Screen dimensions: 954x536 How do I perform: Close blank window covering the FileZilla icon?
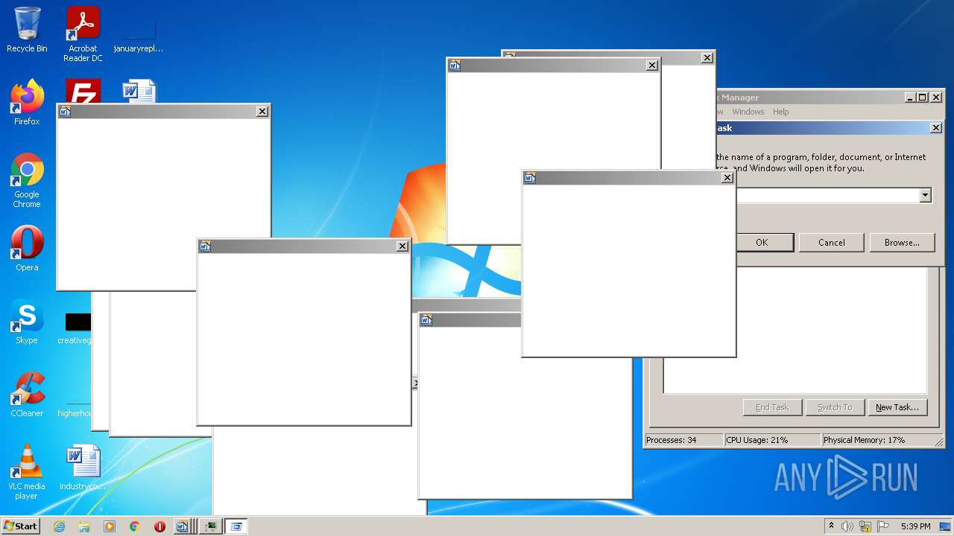[262, 112]
